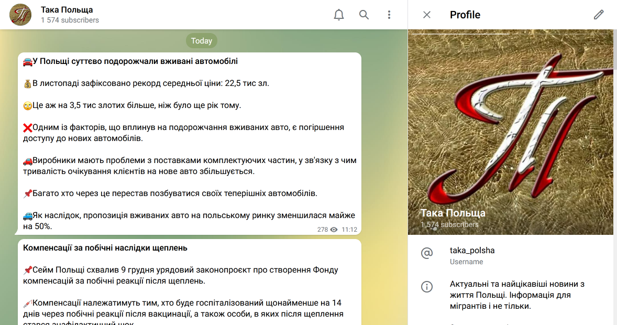Select the 278 view count
This screenshot has width=617, height=325.
[x=322, y=230]
